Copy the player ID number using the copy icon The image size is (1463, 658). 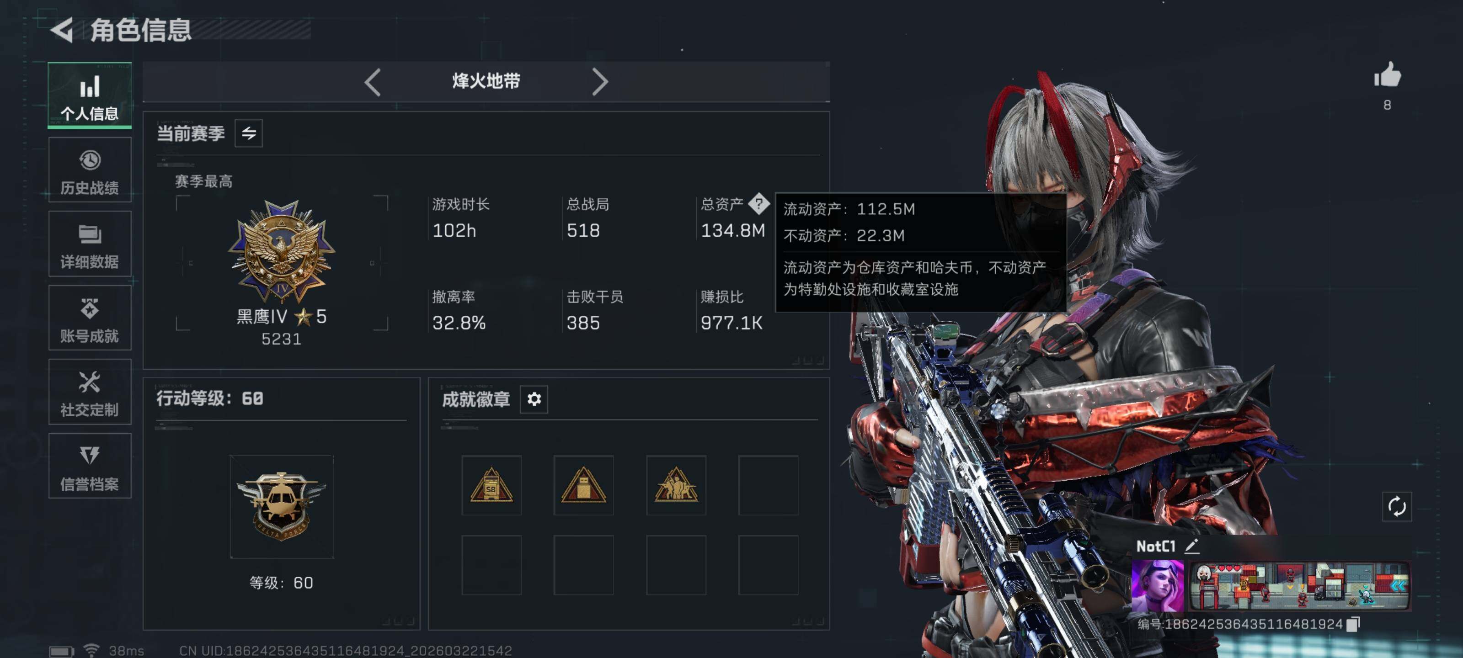click(x=1353, y=624)
